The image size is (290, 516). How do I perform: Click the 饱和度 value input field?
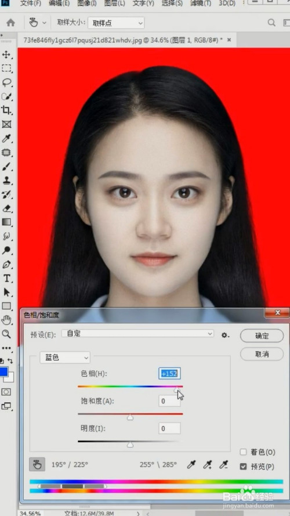coord(170,401)
